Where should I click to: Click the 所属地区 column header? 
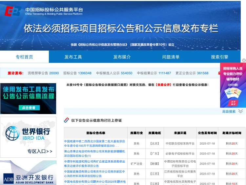coord(155,133)
